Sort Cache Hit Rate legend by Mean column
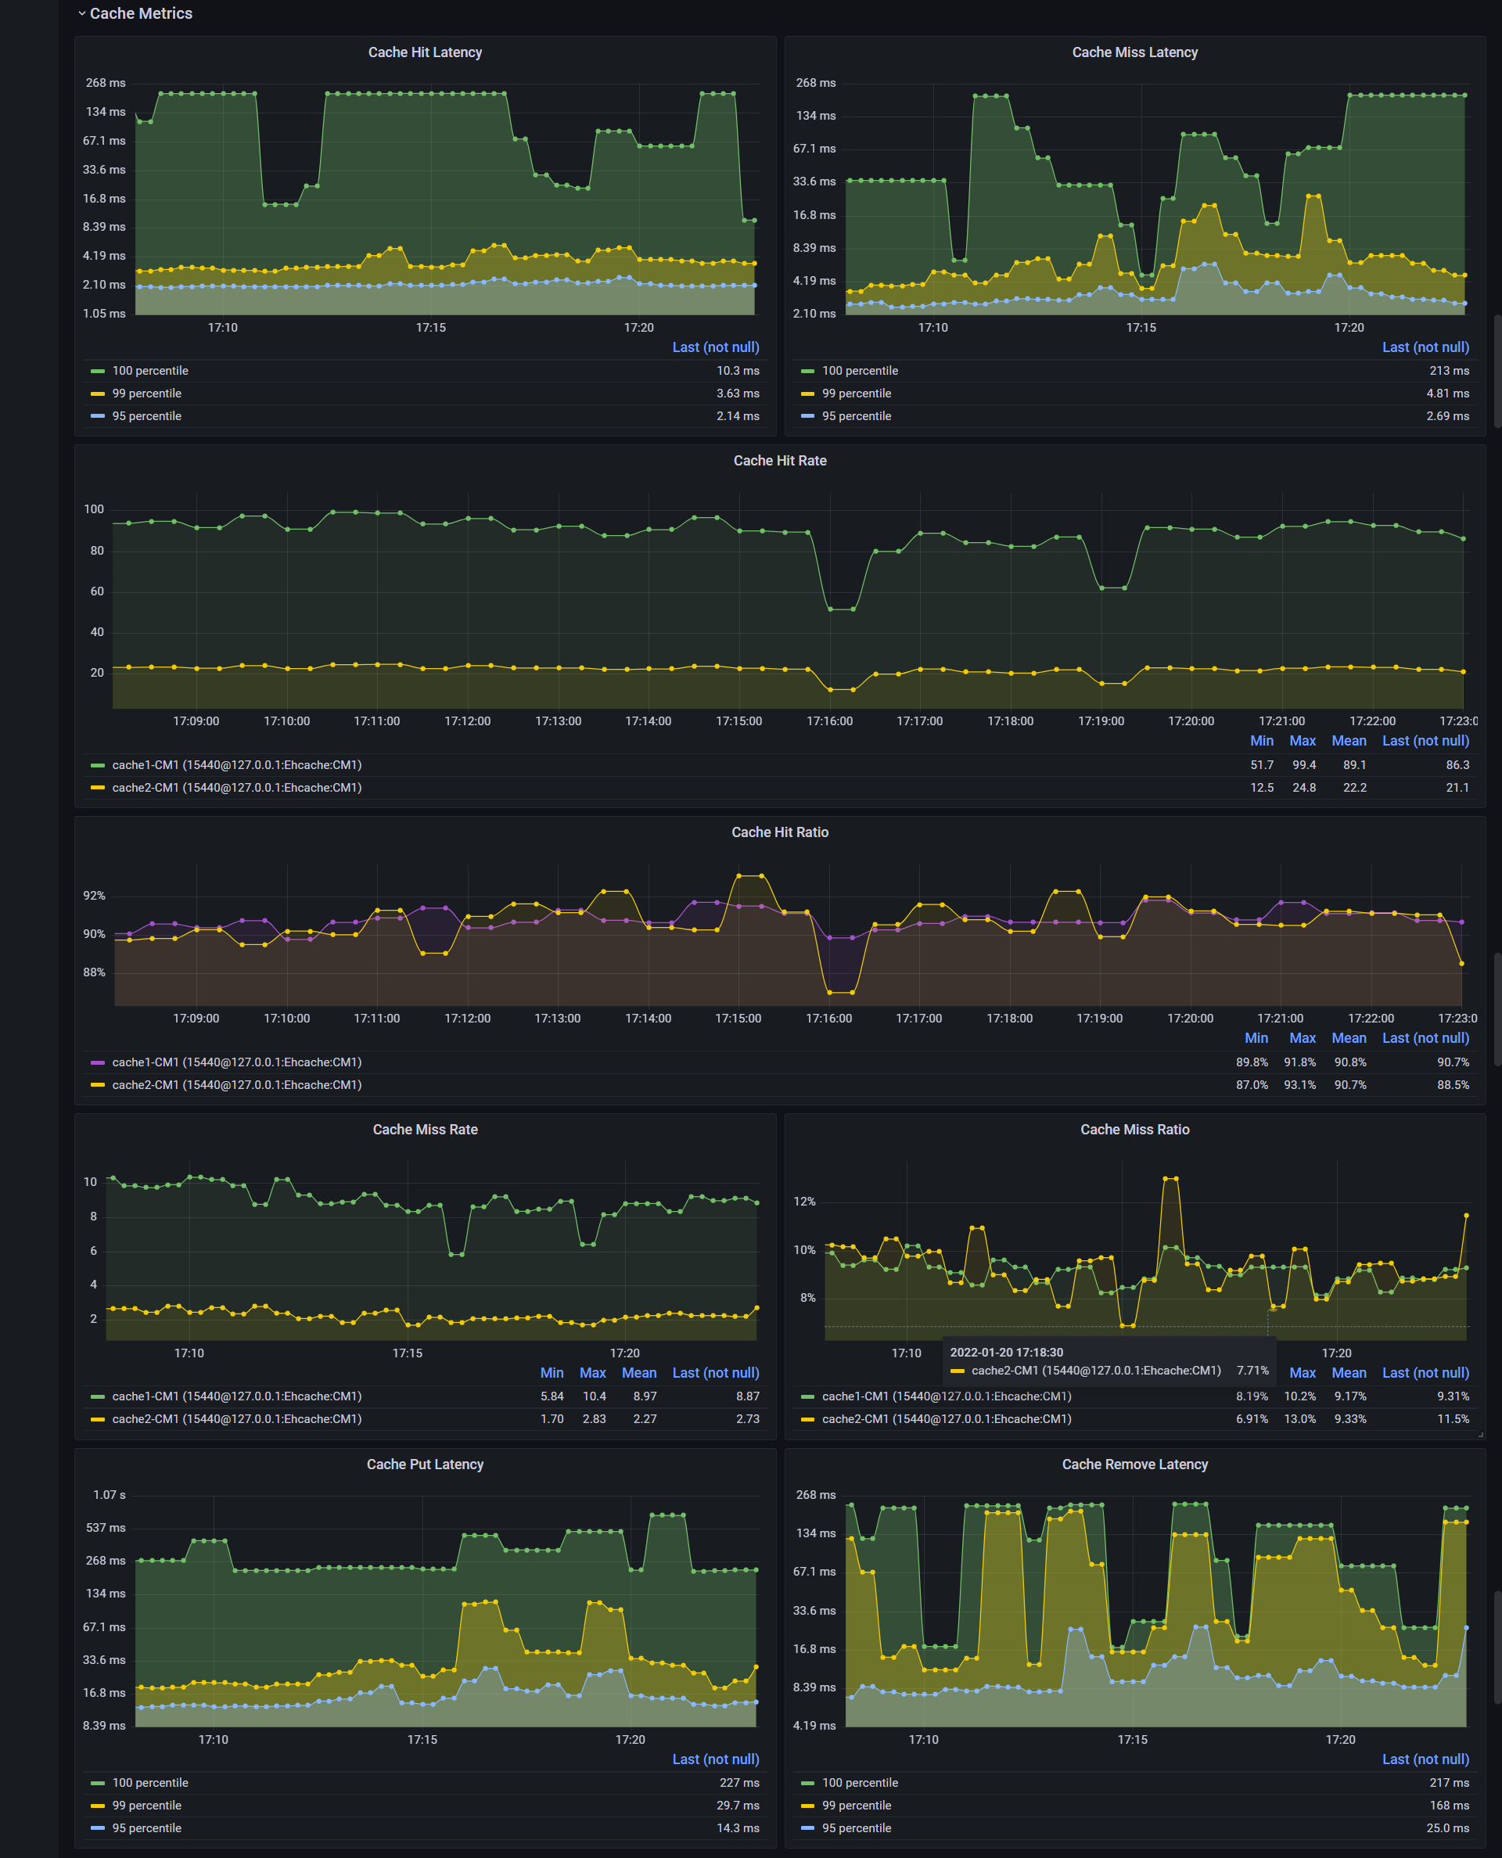1502x1858 pixels. (1348, 742)
